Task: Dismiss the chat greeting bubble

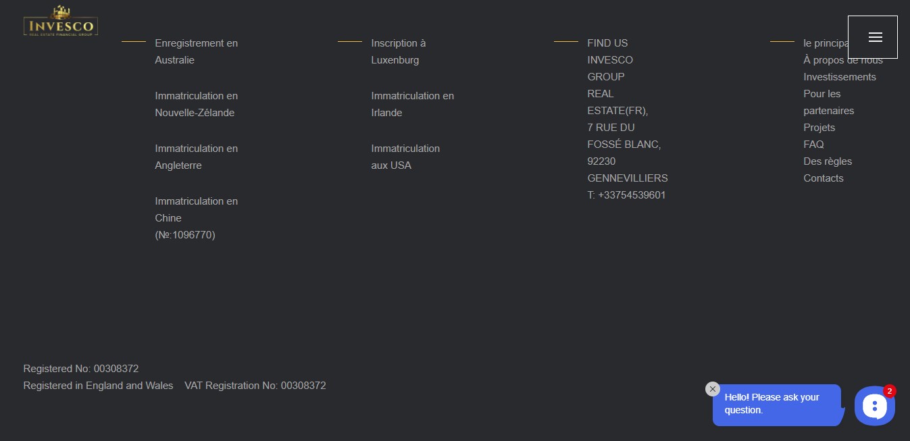Action: [712, 389]
